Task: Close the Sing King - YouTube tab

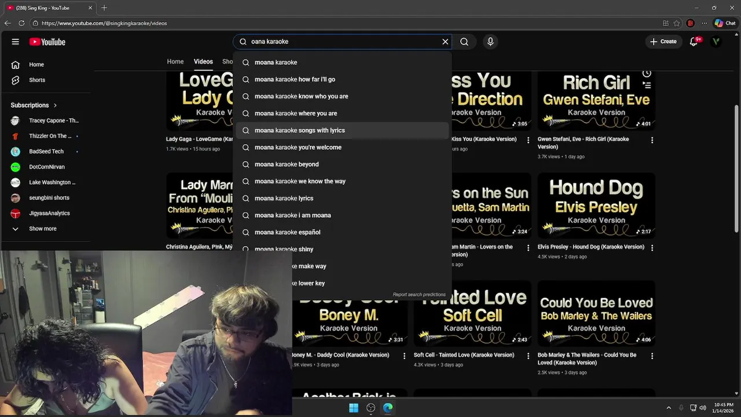Action: pos(90,8)
